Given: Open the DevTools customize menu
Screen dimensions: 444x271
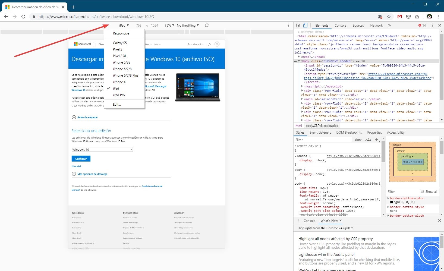Looking at the screenshot, I should 432,25.
